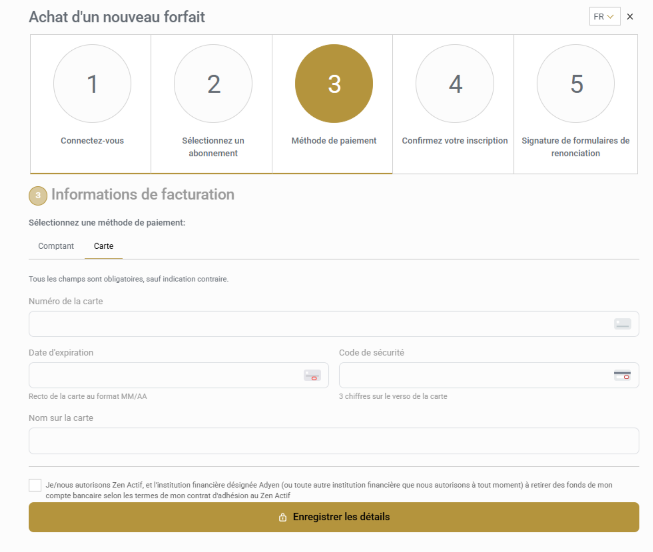The image size is (653, 552).
Task: Click the heading 'Informations de facturation'
Action: (x=143, y=194)
